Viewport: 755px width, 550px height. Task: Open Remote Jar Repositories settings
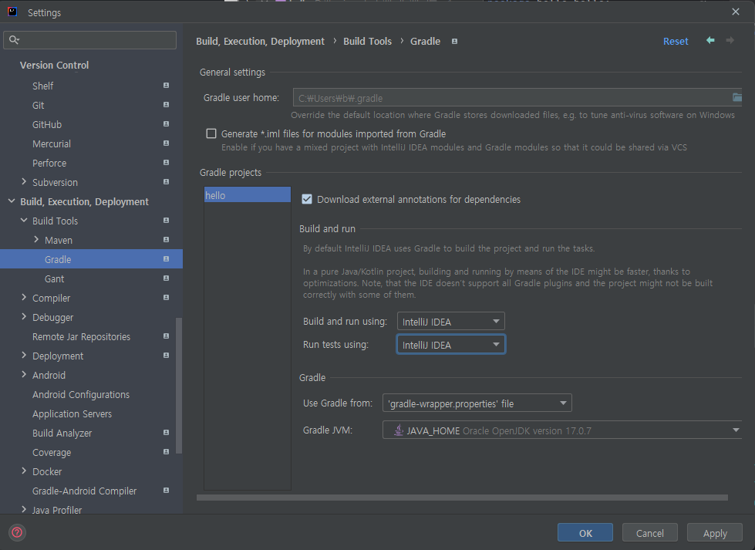[82, 336]
